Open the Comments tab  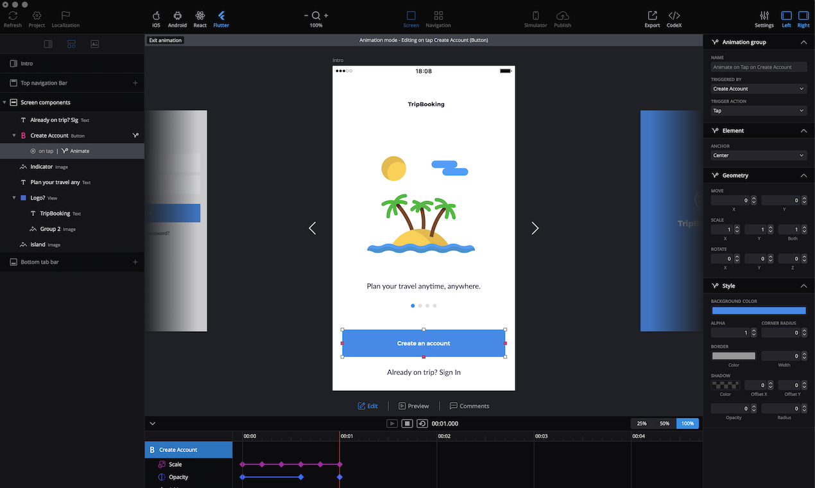click(x=469, y=406)
